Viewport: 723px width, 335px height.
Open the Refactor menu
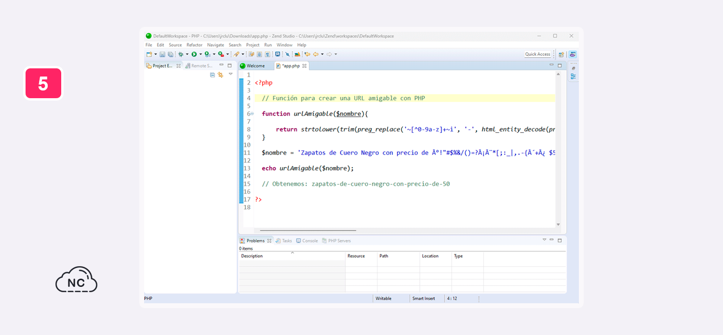tap(195, 45)
